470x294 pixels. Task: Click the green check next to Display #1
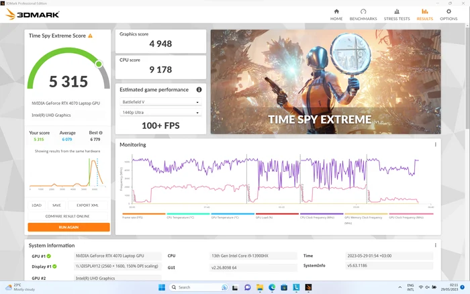(54, 266)
